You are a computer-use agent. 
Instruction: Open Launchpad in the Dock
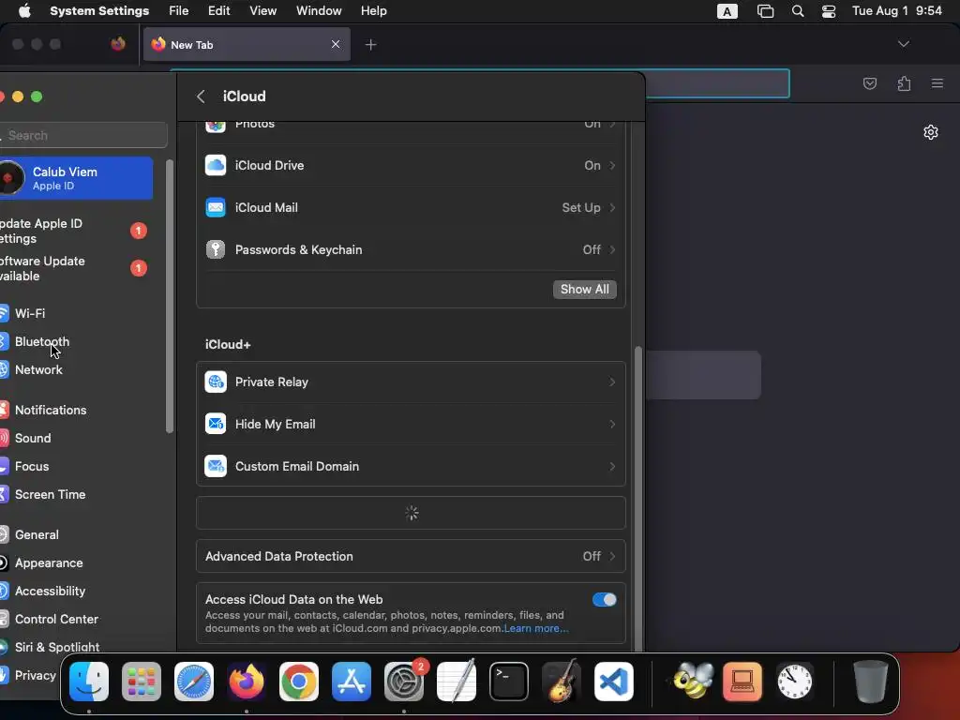142,681
